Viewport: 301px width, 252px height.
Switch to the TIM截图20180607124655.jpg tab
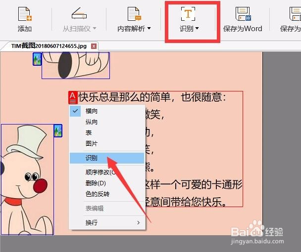point(49,46)
